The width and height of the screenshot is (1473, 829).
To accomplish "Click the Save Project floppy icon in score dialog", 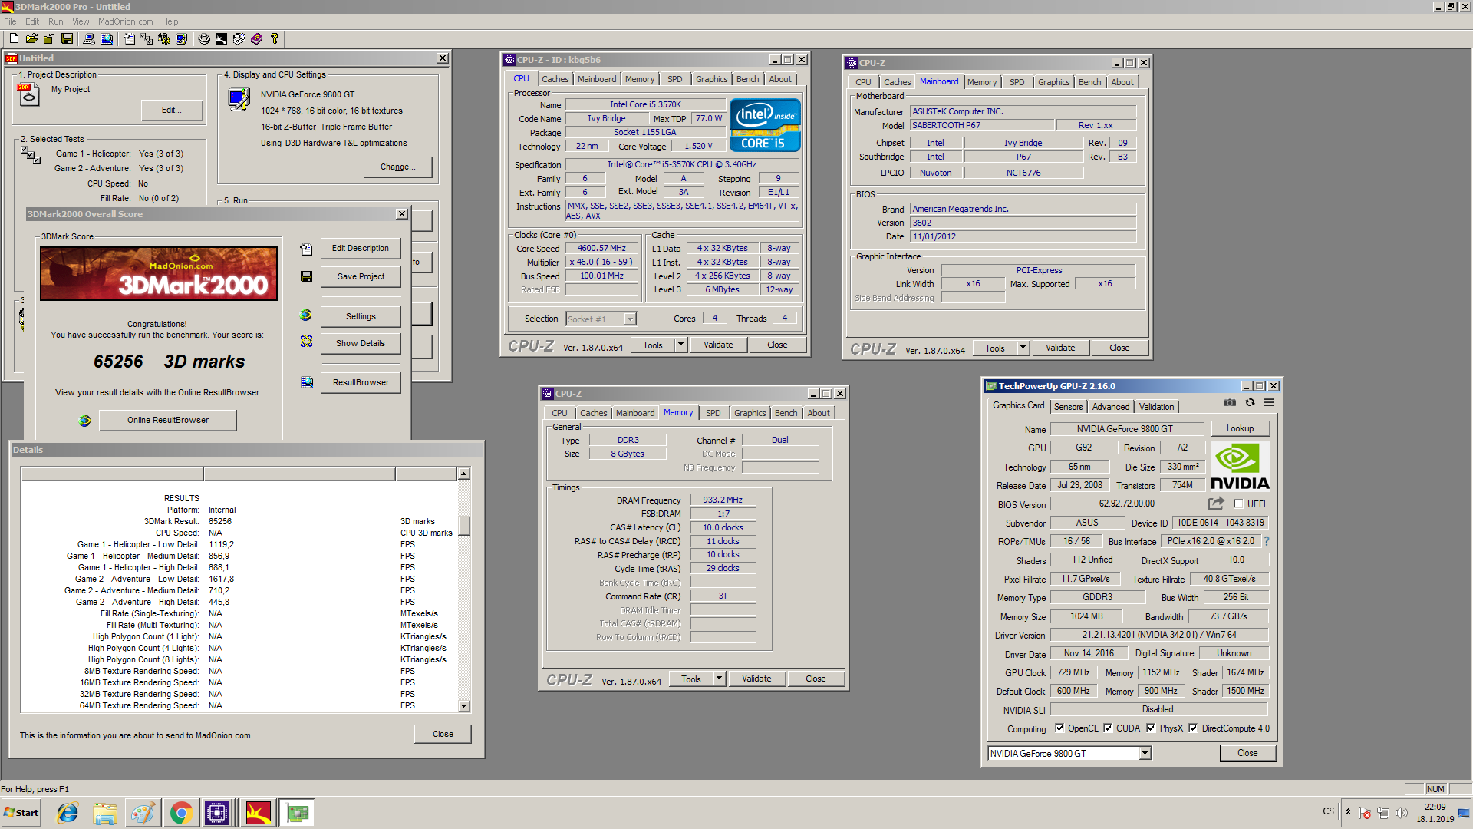I will [306, 276].
